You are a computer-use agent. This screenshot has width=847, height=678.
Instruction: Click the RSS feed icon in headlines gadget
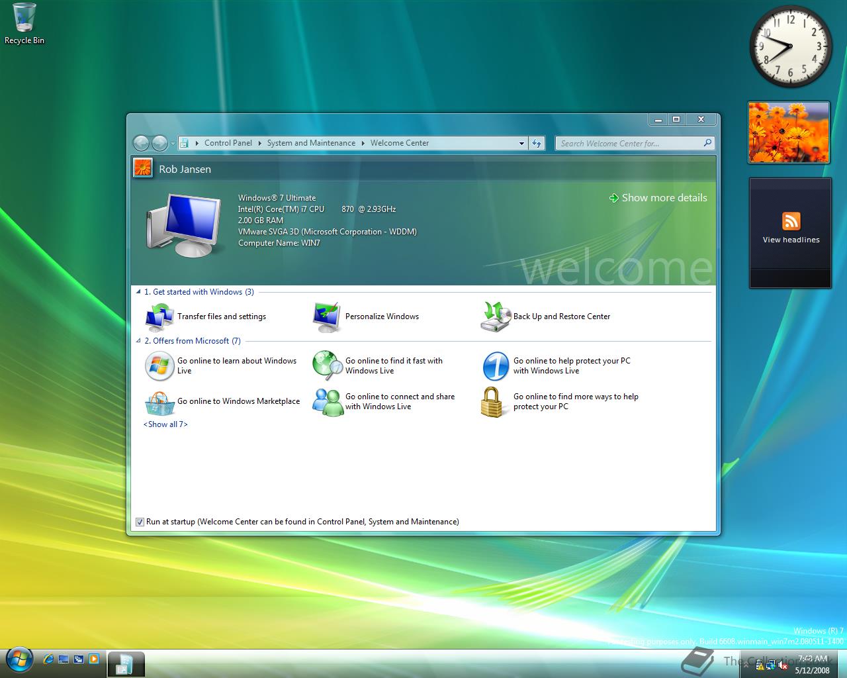coord(791,220)
